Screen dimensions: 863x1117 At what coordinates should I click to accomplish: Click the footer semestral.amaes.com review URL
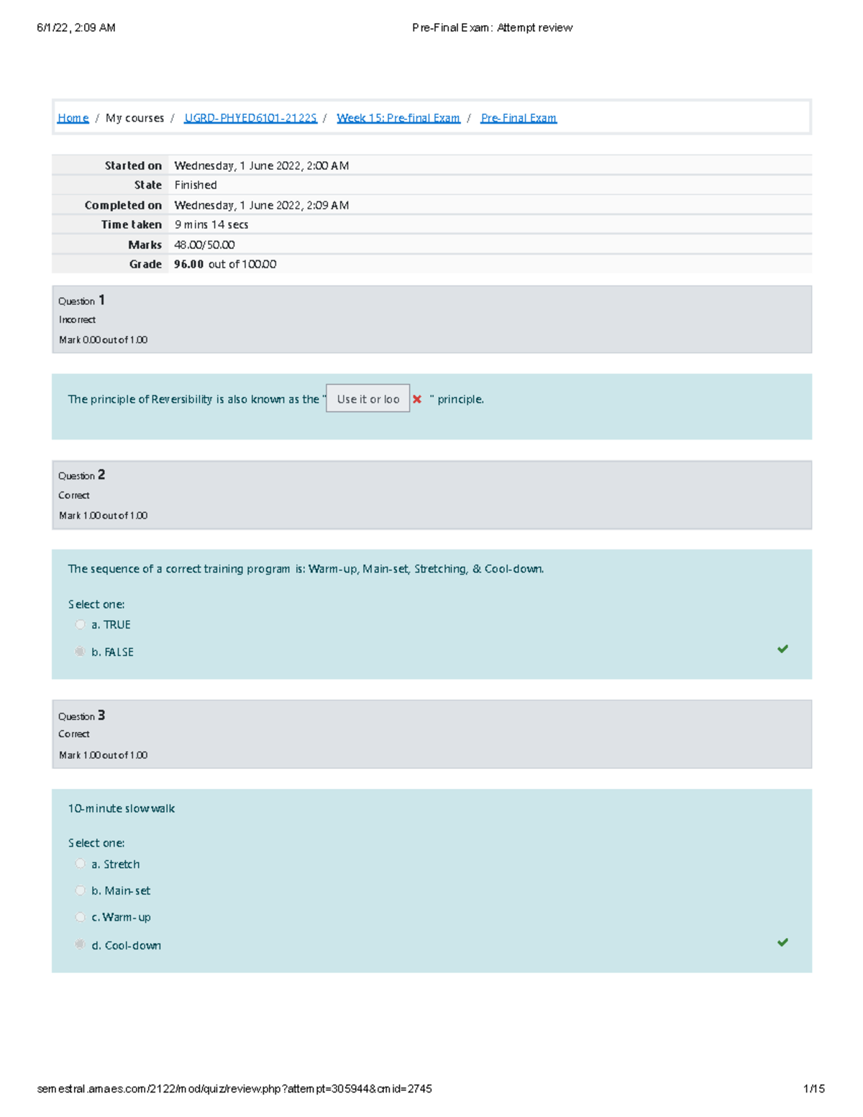click(x=234, y=1089)
